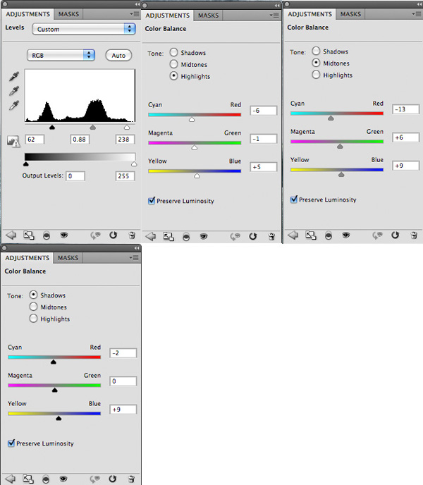This screenshot has width=423, height=485.
Task: Toggle visibility eye in Shadows Color Balance panel
Action: (x=63, y=479)
